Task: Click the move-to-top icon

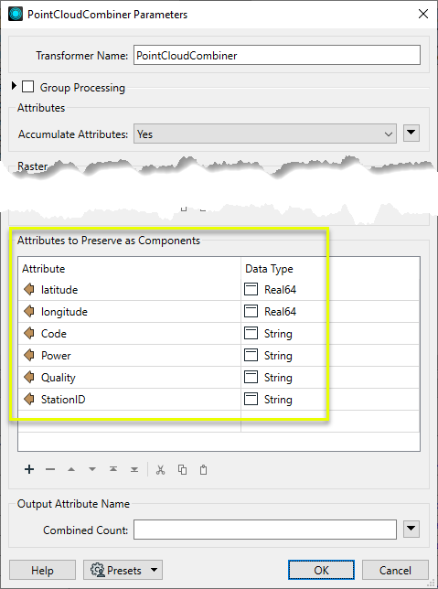Action: [x=113, y=469]
